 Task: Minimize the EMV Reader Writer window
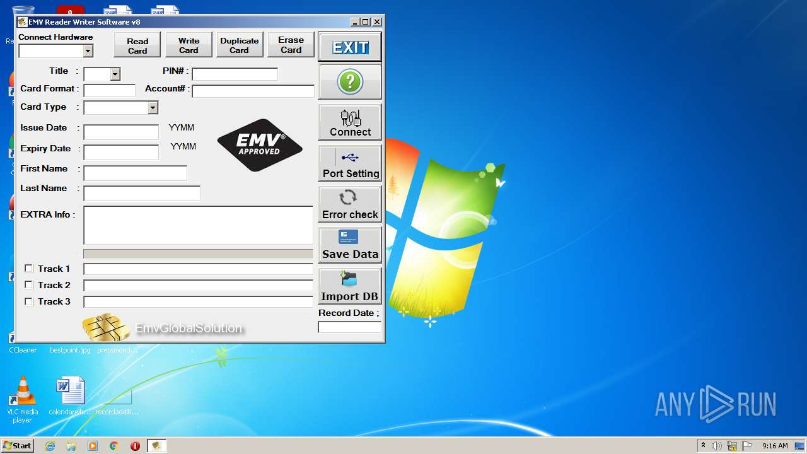[355, 22]
